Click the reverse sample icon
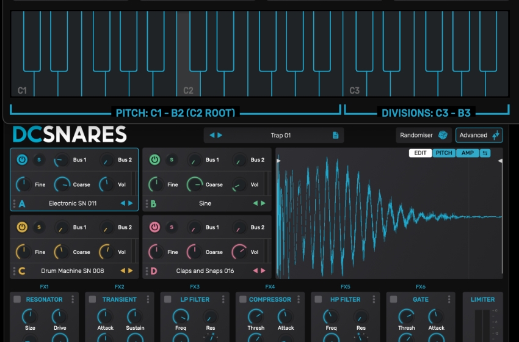Viewport: 519px width, 342px height. coord(485,153)
